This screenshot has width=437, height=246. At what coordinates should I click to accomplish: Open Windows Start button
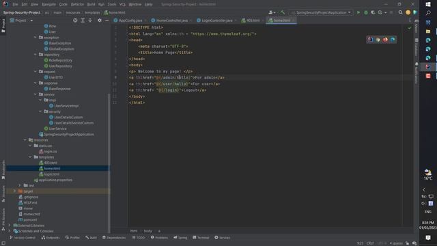(x=428, y=4)
